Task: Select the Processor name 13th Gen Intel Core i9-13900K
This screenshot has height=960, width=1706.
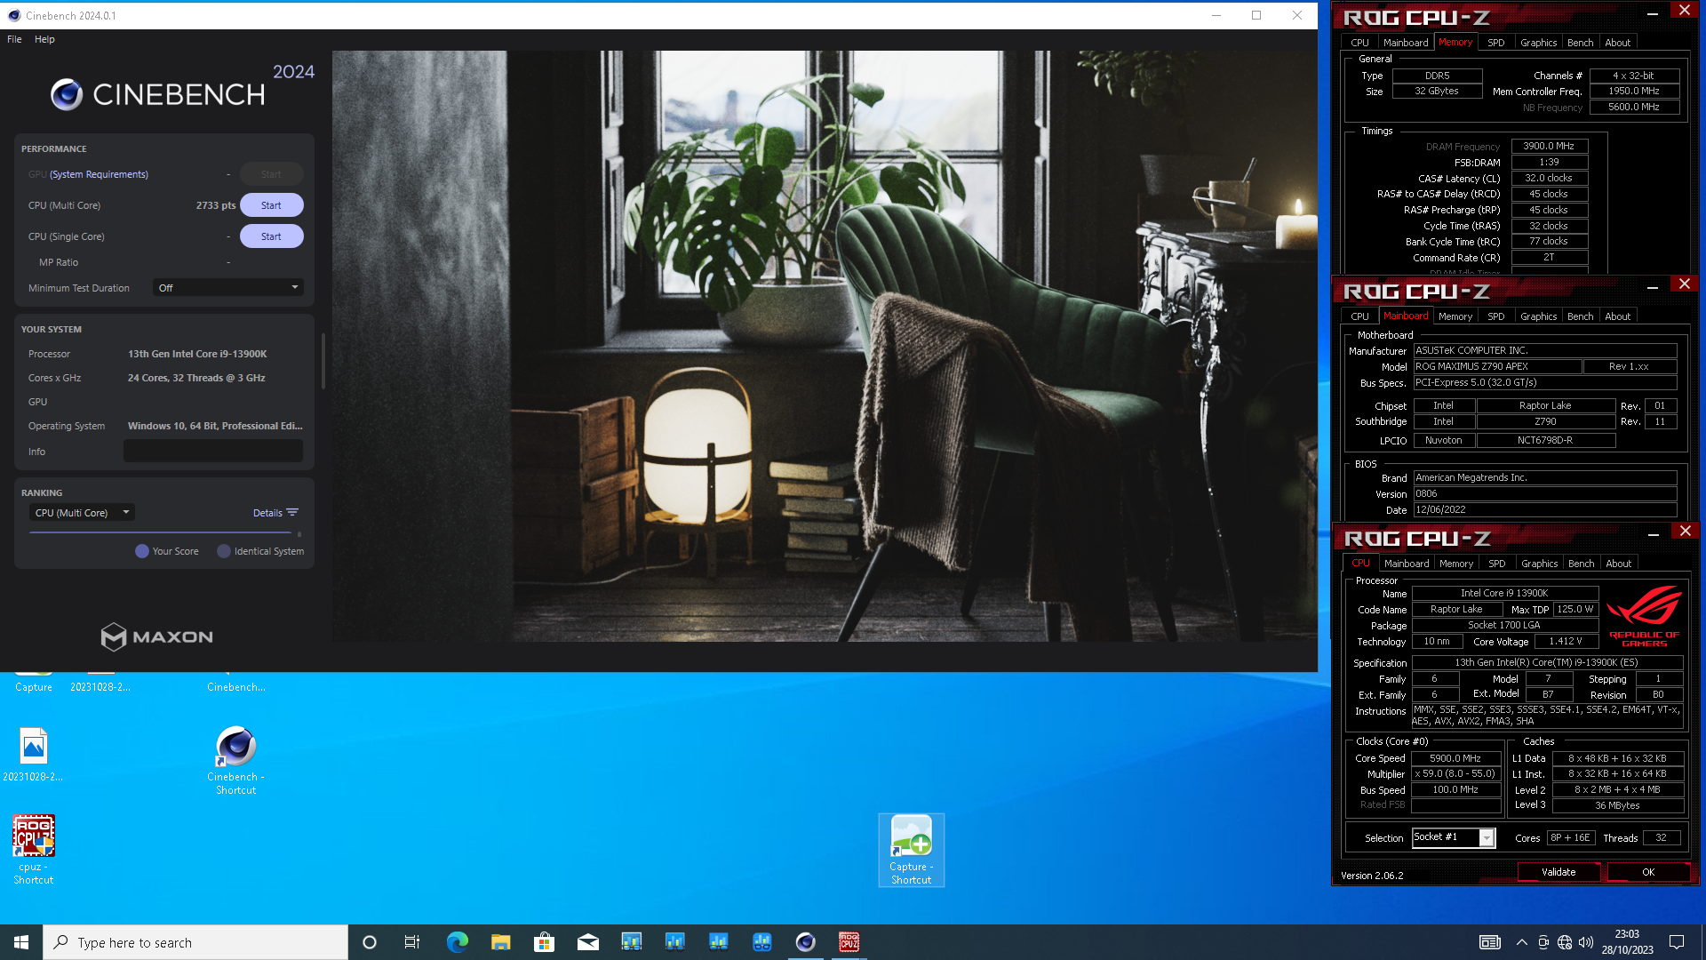Action: [197, 354]
